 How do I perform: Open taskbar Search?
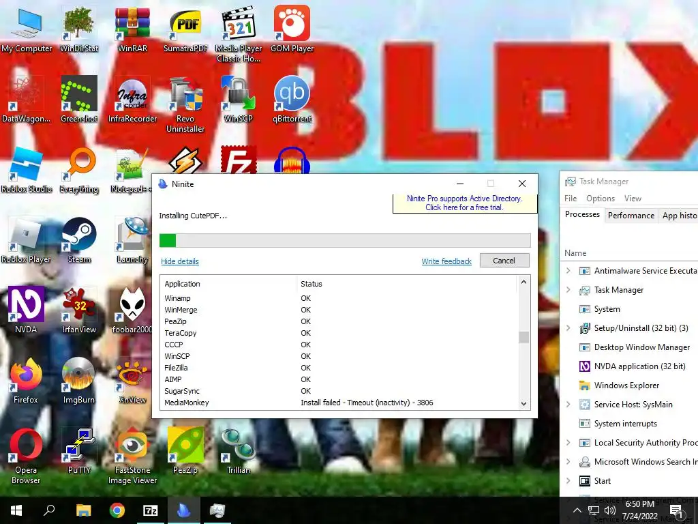pos(49,510)
